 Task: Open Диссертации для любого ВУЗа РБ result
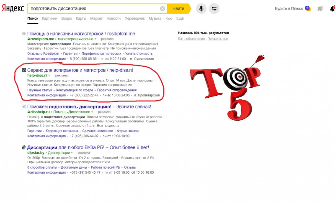88,147
